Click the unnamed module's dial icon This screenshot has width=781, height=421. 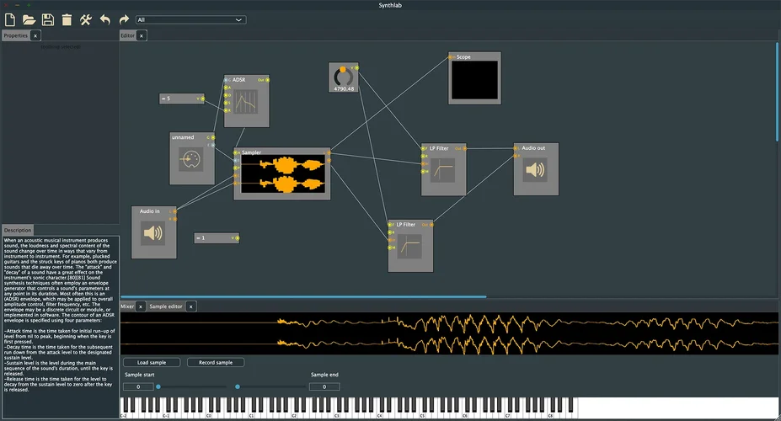(x=190, y=160)
